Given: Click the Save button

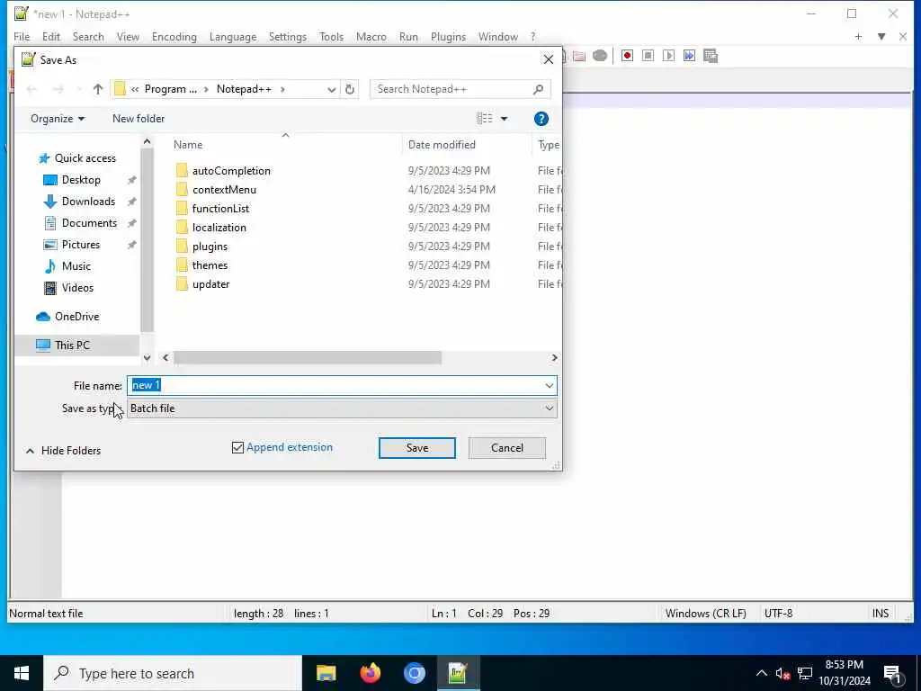Looking at the screenshot, I should tap(417, 448).
